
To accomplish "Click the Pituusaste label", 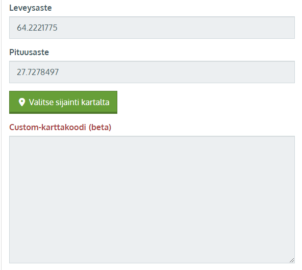I will (29, 52).
